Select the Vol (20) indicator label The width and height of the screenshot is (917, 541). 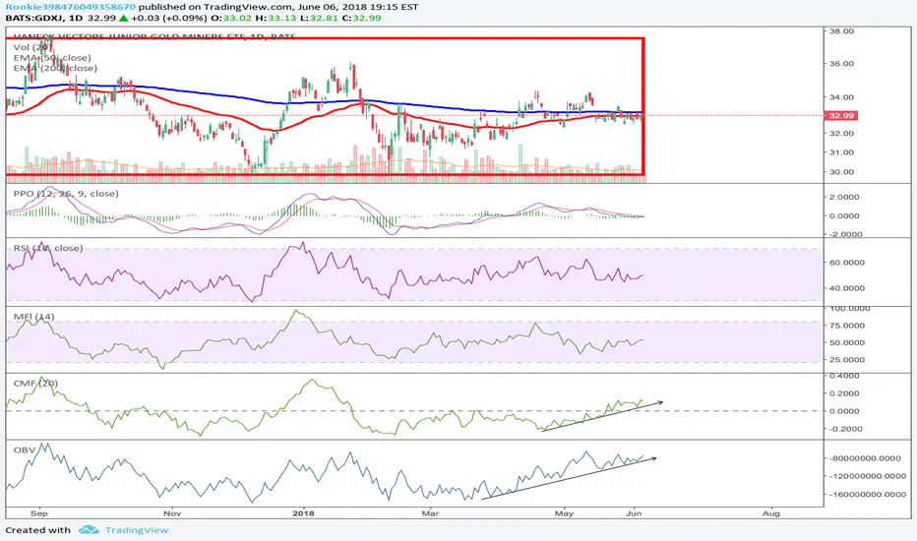[32, 47]
